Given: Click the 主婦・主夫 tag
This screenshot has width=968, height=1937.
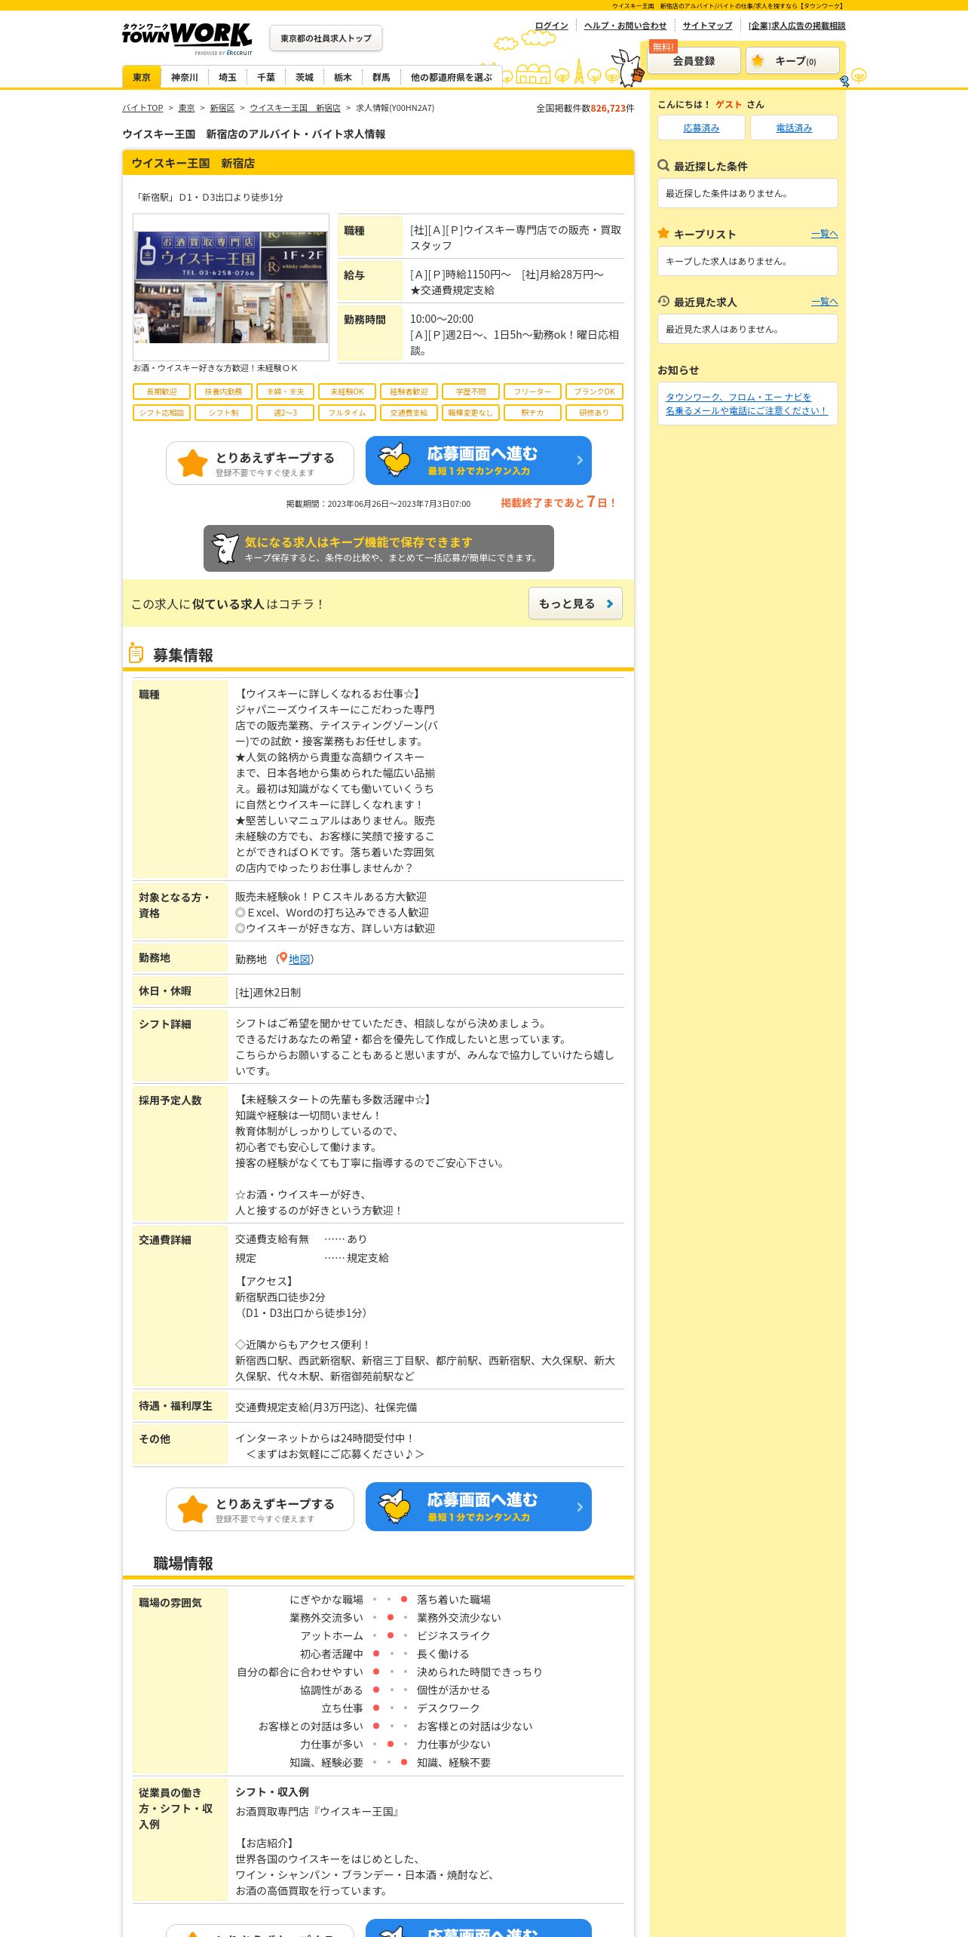Looking at the screenshot, I should point(285,391).
